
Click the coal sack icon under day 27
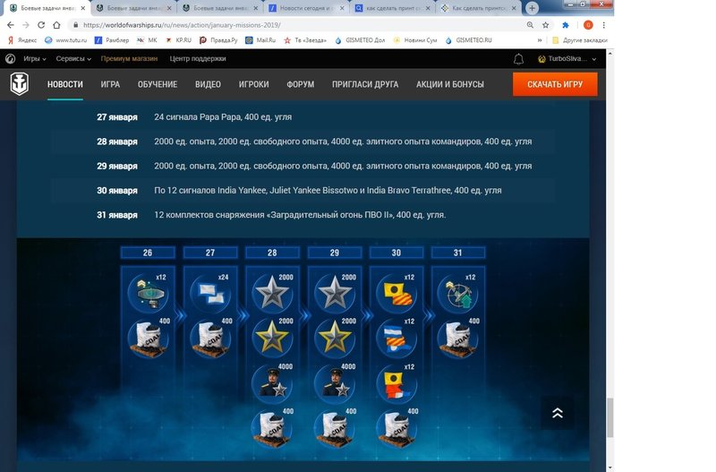(x=210, y=338)
